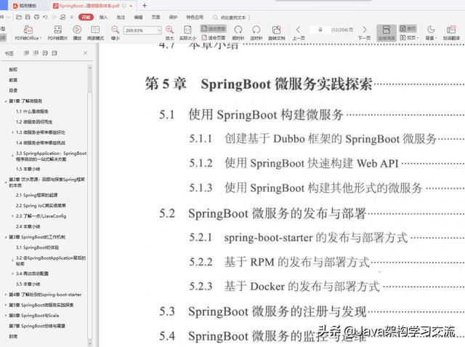Click the redo arrow icon
This screenshot has width=465, height=347.
pos(54,17)
